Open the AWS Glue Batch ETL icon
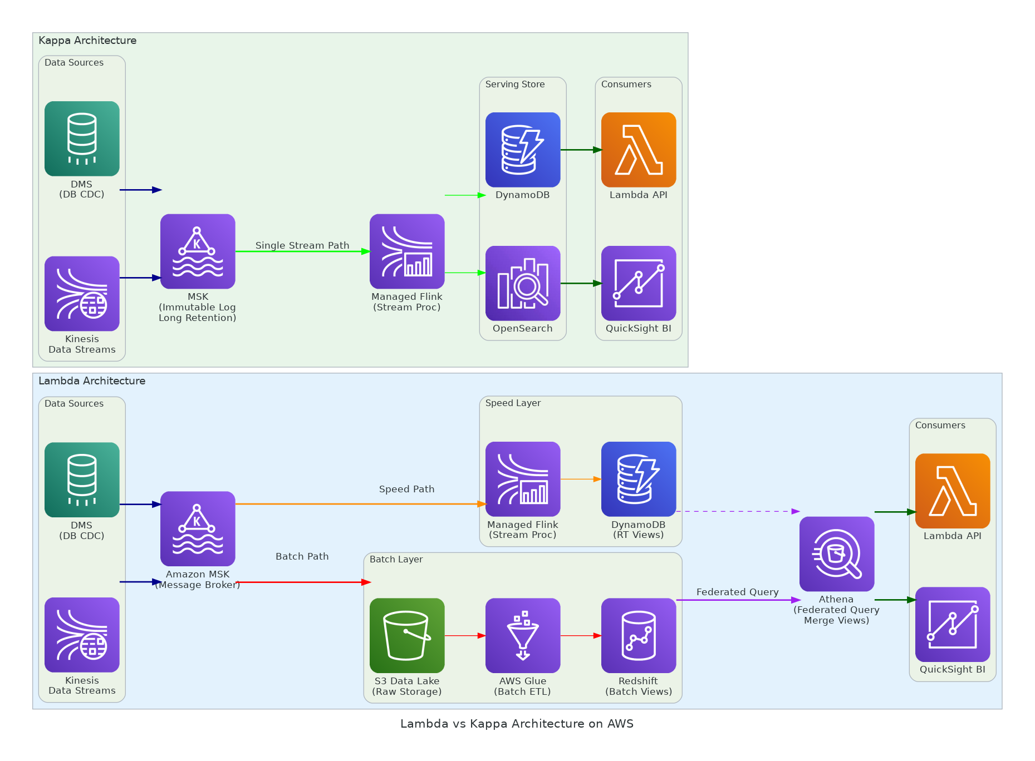The width and height of the screenshot is (1035, 761). (522, 635)
